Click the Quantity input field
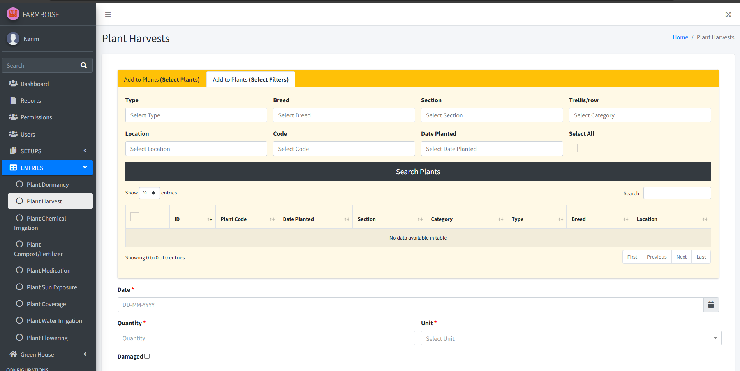 pyautogui.click(x=266, y=338)
